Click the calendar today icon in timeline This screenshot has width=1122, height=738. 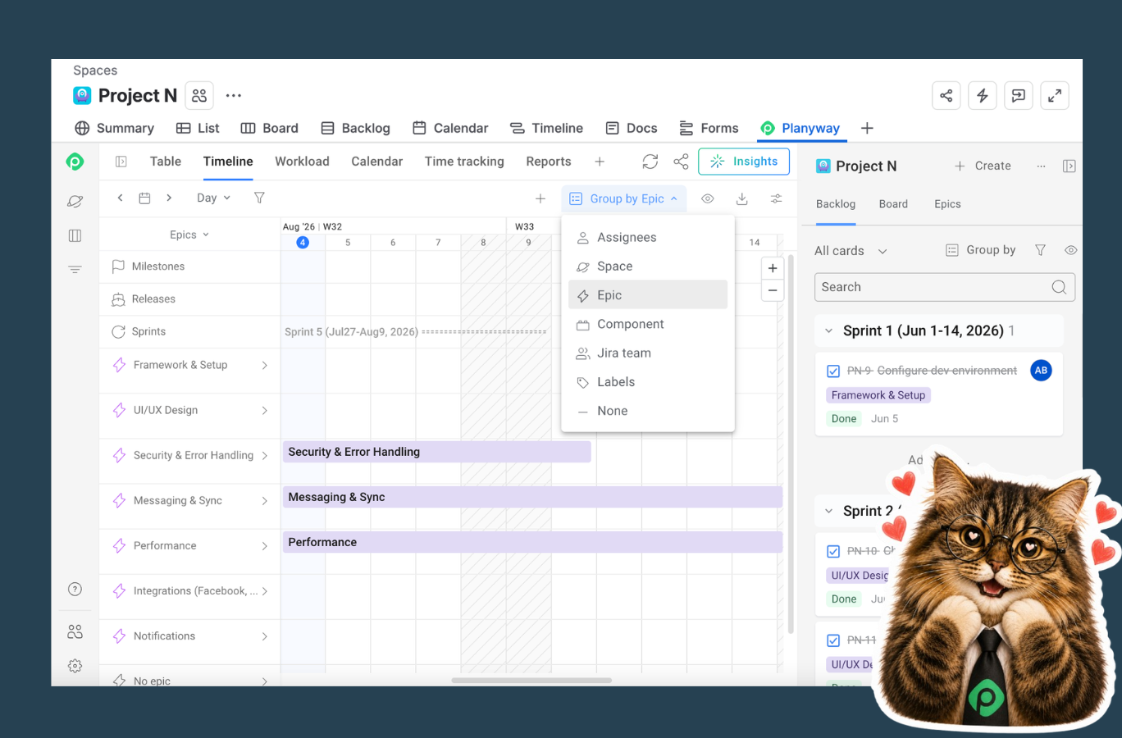click(x=144, y=198)
